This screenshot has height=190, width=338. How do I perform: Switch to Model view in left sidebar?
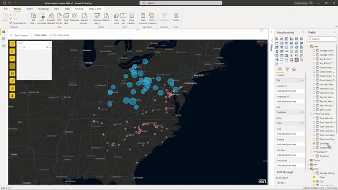coord(4,46)
